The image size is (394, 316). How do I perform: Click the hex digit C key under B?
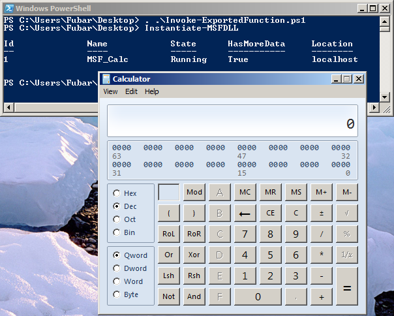pos(220,234)
